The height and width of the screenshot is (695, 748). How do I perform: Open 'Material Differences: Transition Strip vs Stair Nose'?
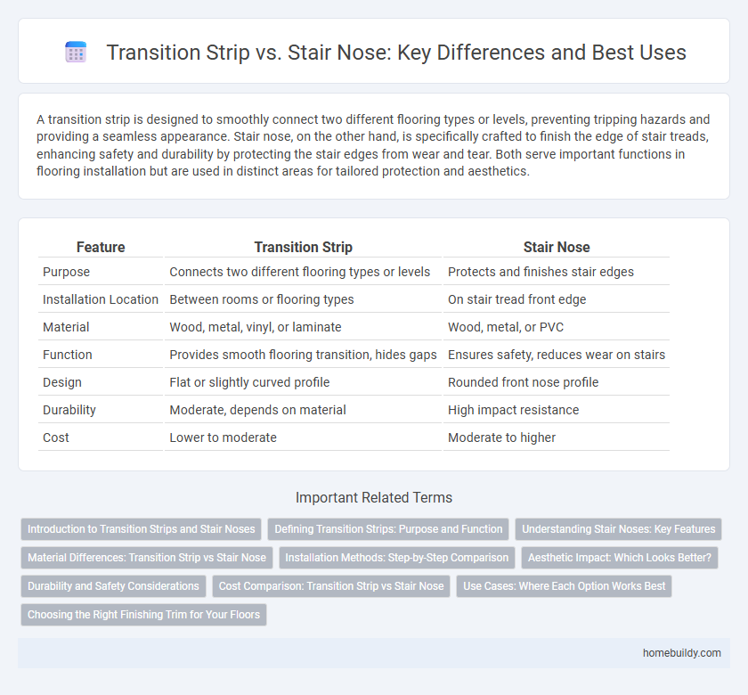pos(147,558)
